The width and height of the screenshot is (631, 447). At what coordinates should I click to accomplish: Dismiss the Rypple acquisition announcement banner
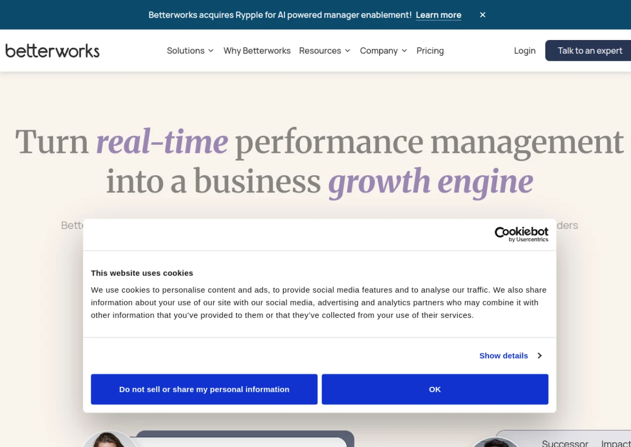(483, 15)
